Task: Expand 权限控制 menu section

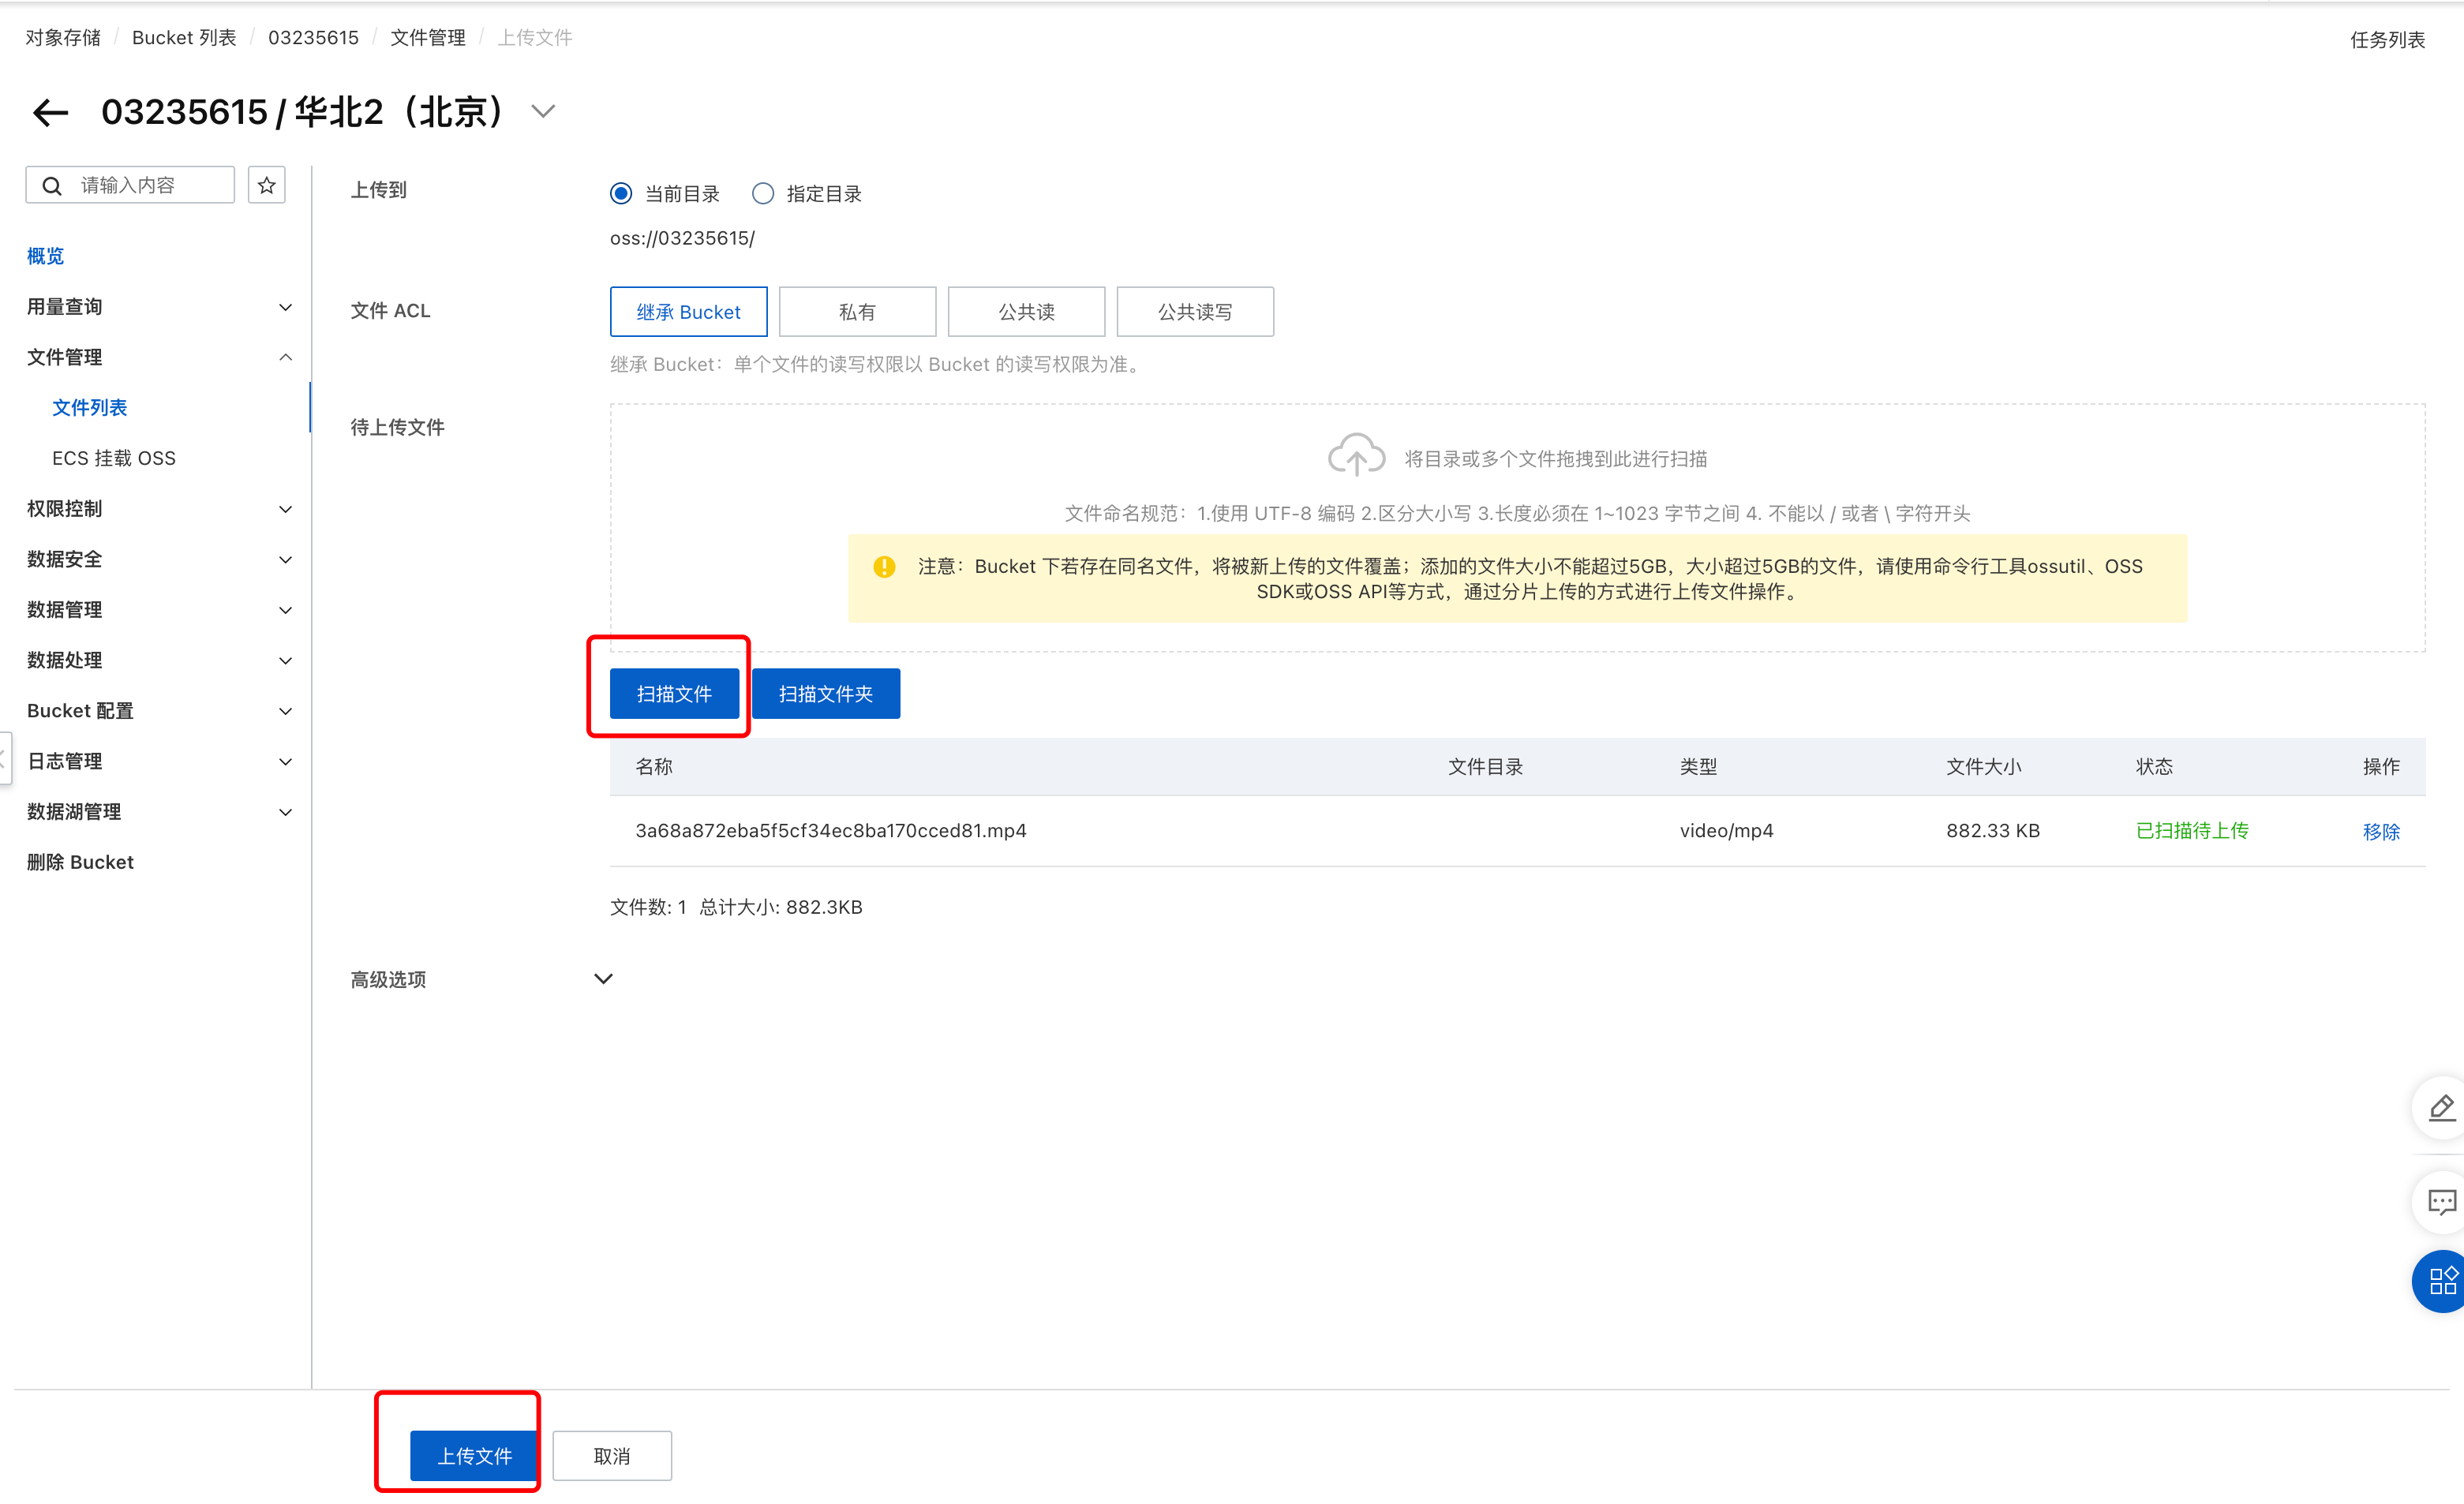Action: (x=285, y=509)
